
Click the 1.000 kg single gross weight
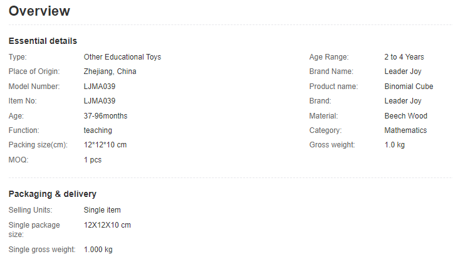[98, 250]
